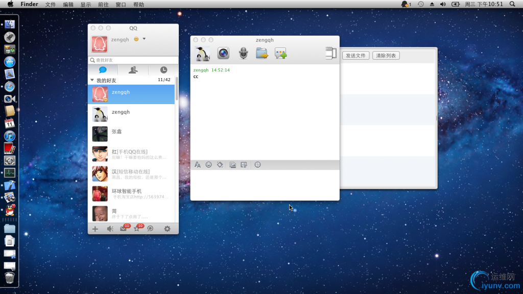Open the font style tool in chat

click(198, 165)
